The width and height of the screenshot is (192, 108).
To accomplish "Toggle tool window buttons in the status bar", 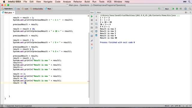I will (2, 106).
